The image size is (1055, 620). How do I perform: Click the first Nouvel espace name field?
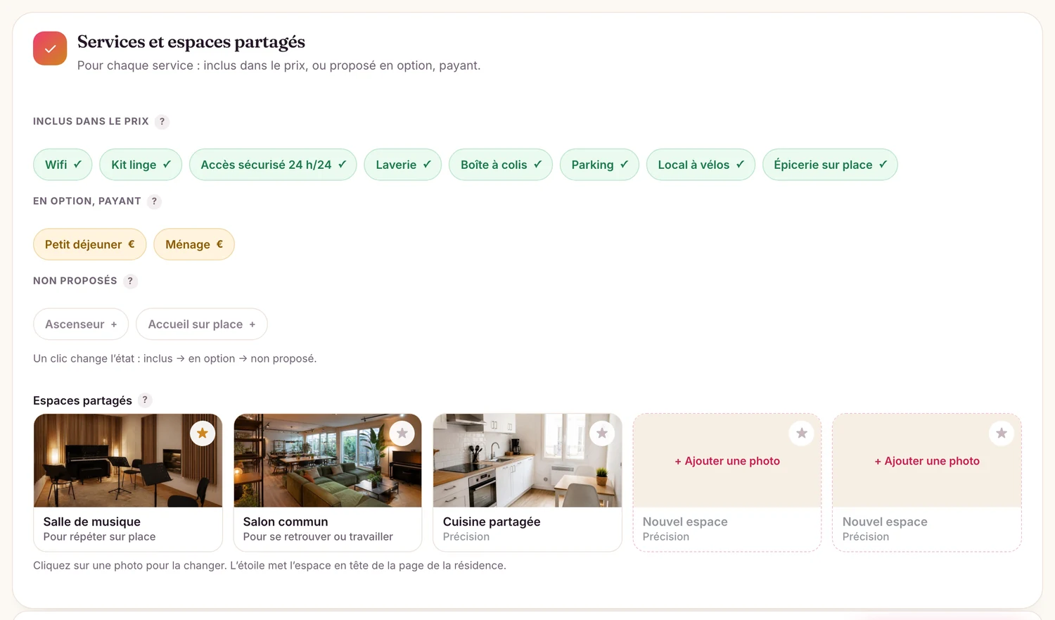727,521
